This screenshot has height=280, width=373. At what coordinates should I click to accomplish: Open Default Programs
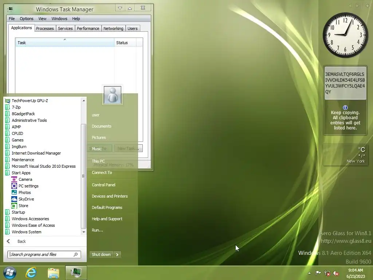(107, 207)
